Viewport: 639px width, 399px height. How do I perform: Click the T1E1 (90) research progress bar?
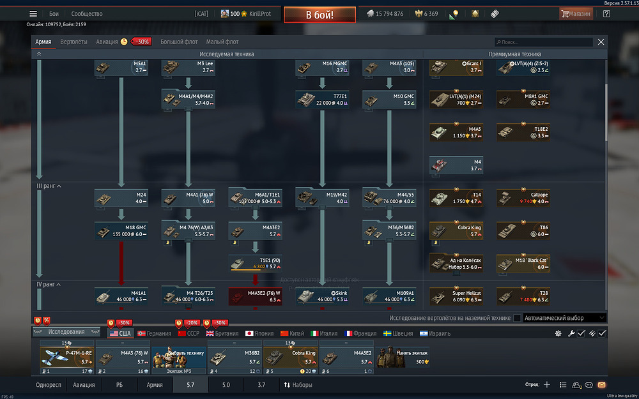(246, 269)
